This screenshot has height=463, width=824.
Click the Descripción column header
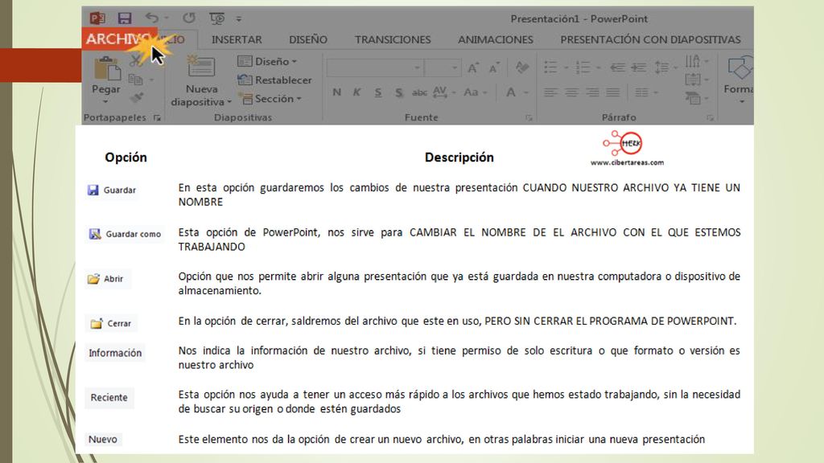point(459,158)
